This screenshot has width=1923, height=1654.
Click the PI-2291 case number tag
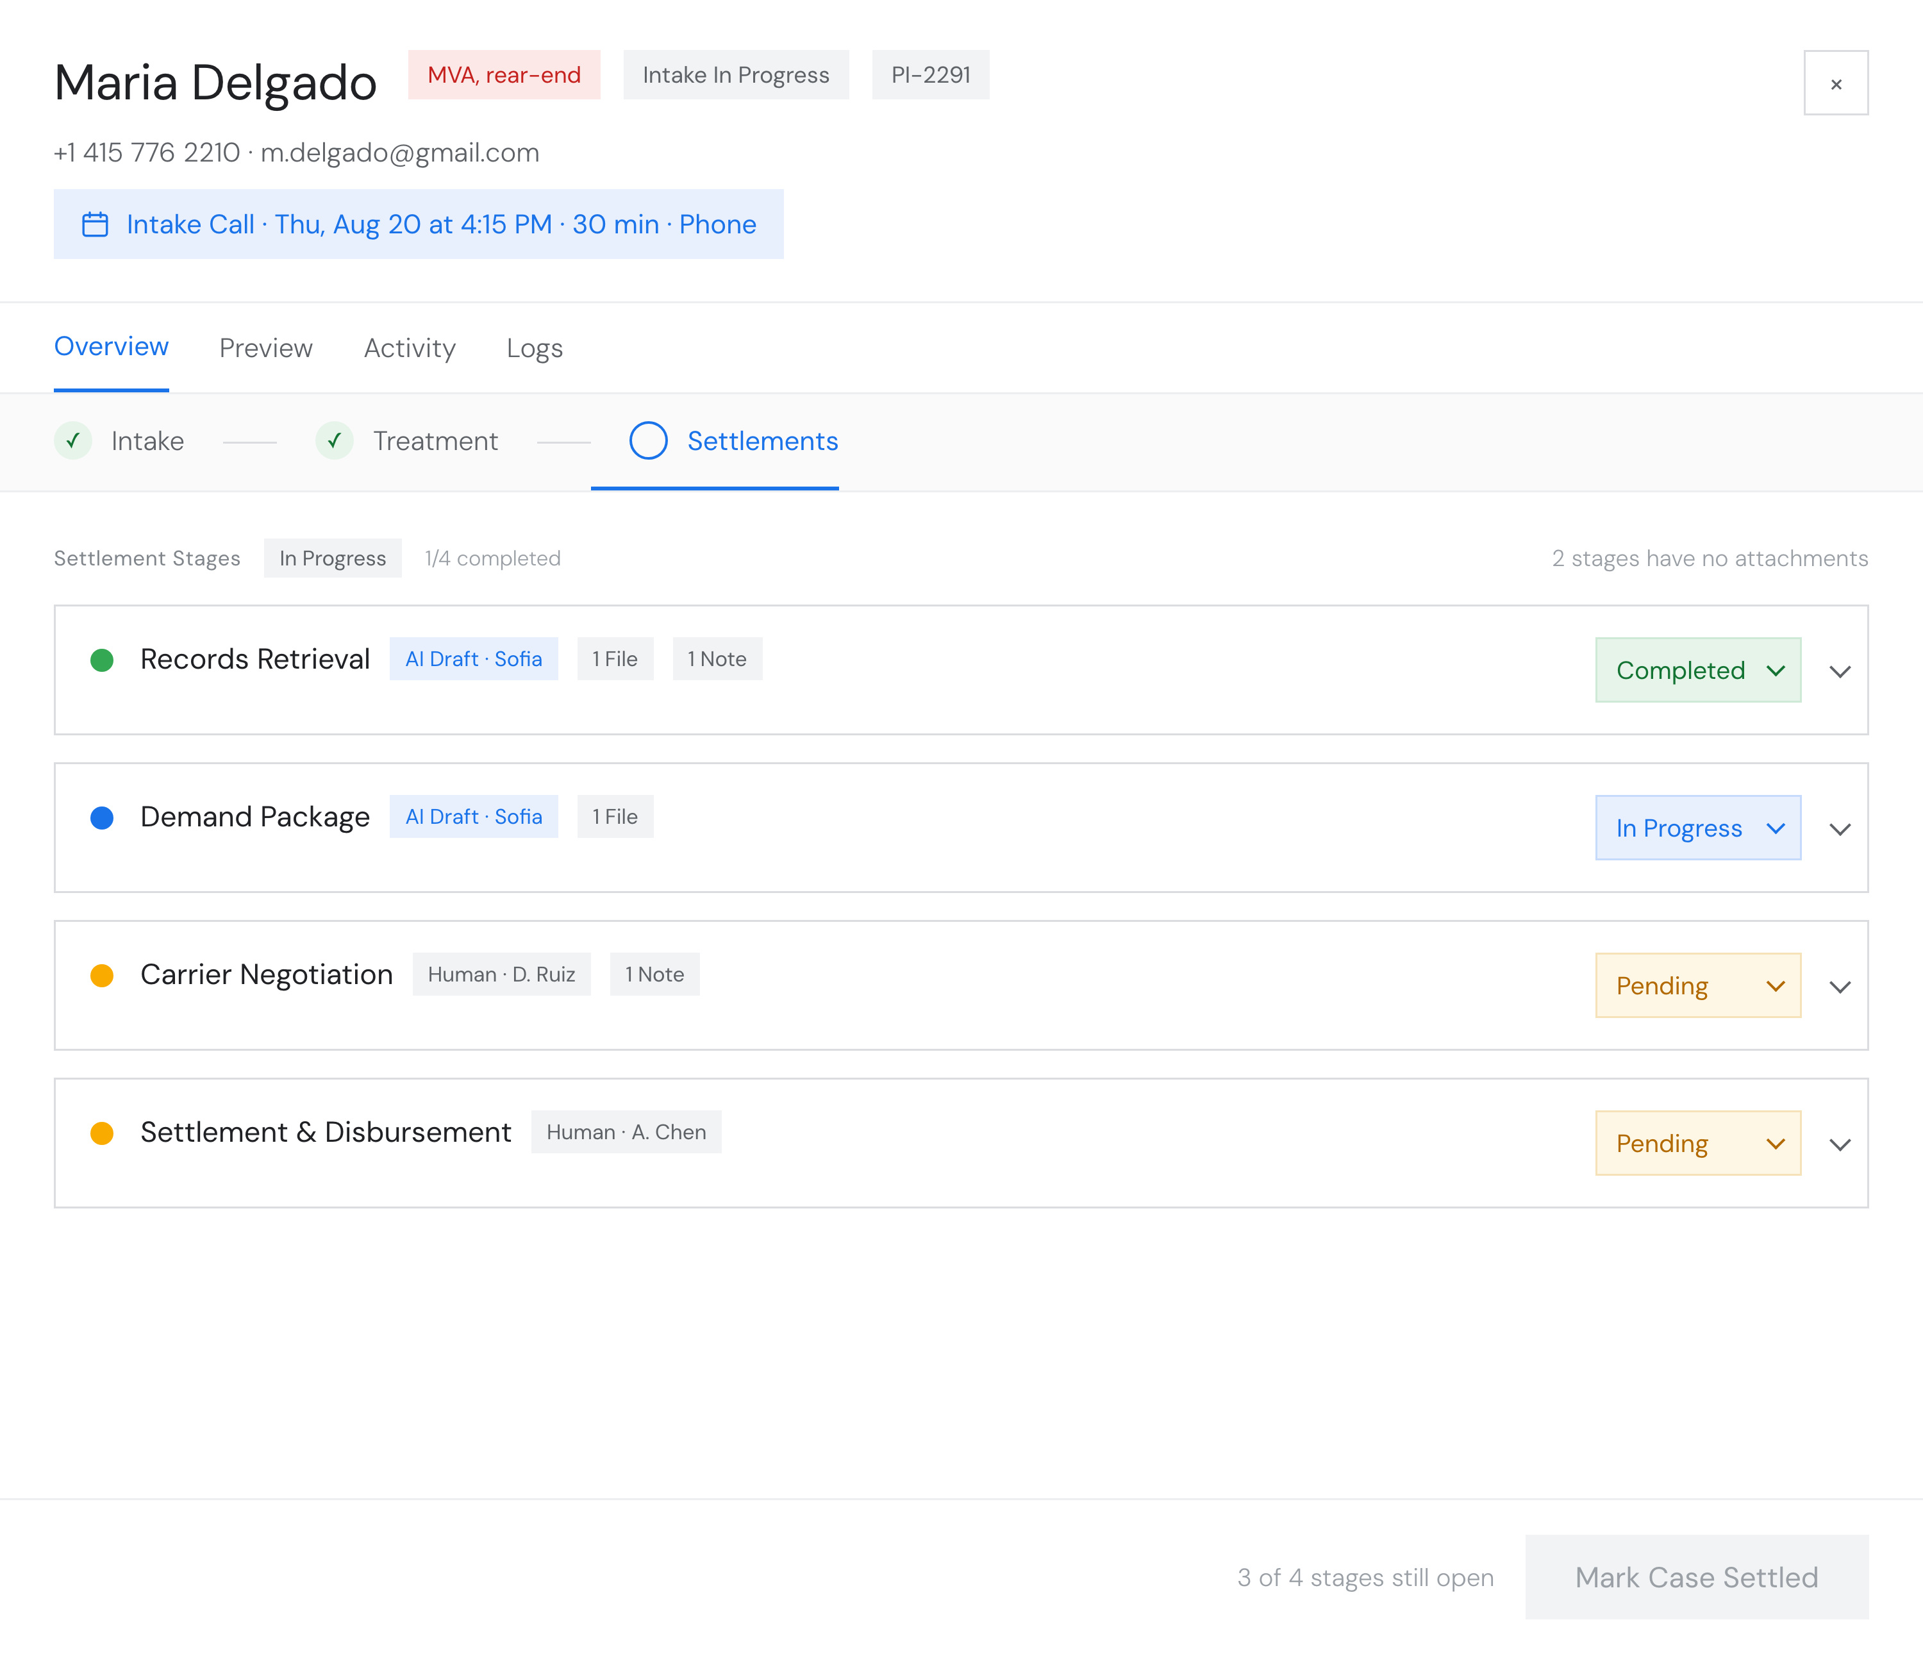931,74
